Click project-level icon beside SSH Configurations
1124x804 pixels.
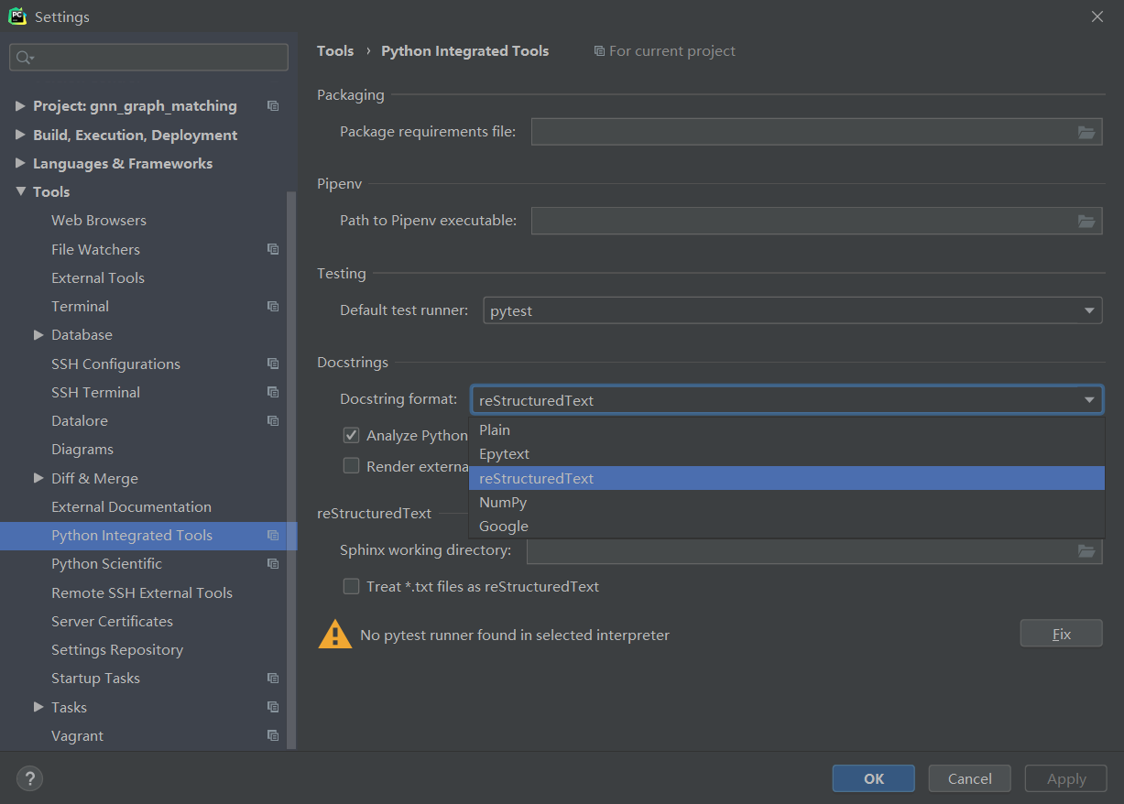tap(273, 364)
